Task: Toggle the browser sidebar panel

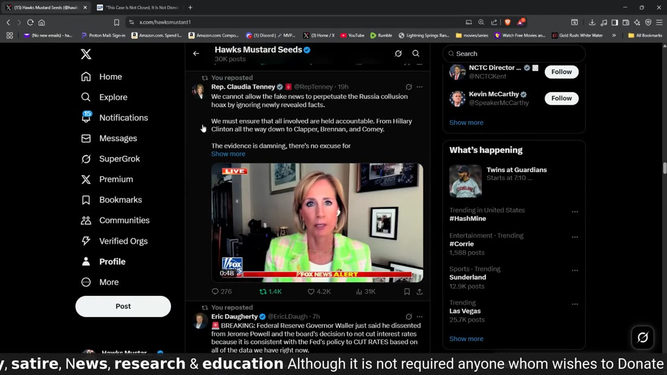Action: (x=615, y=22)
